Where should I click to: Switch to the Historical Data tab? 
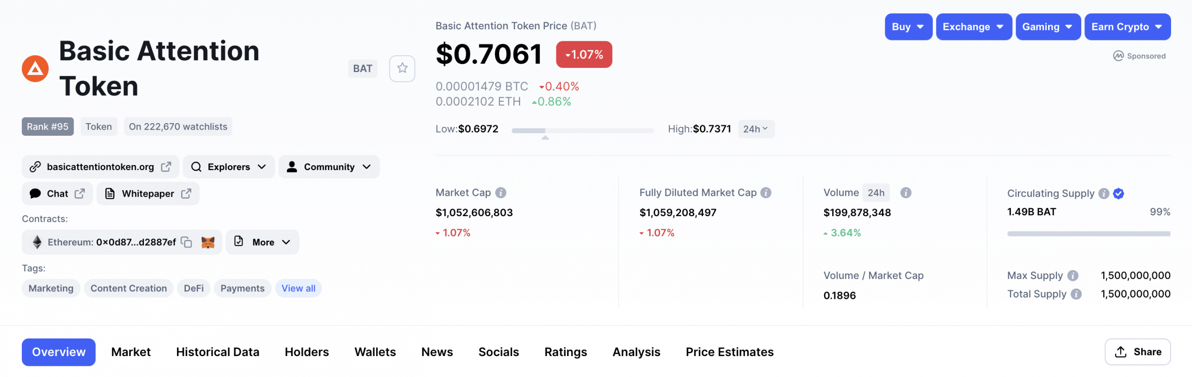pos(217,352)
